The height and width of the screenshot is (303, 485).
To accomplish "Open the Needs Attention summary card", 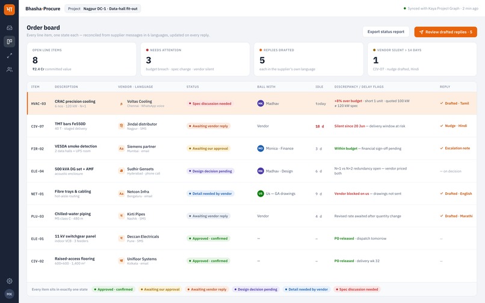I will [x=195, y=60].
